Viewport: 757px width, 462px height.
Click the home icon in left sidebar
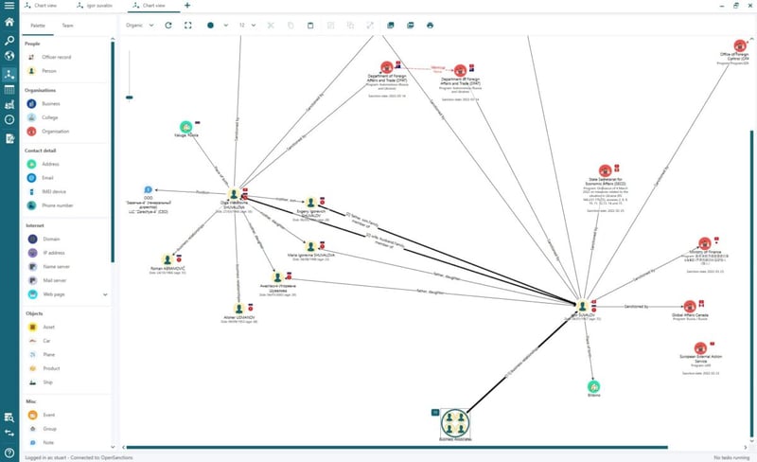tap(9, 22)
